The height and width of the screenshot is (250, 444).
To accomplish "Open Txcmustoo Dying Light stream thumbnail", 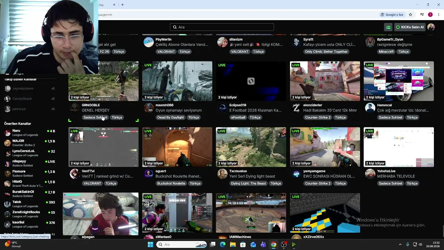I will tap(251, 147).
